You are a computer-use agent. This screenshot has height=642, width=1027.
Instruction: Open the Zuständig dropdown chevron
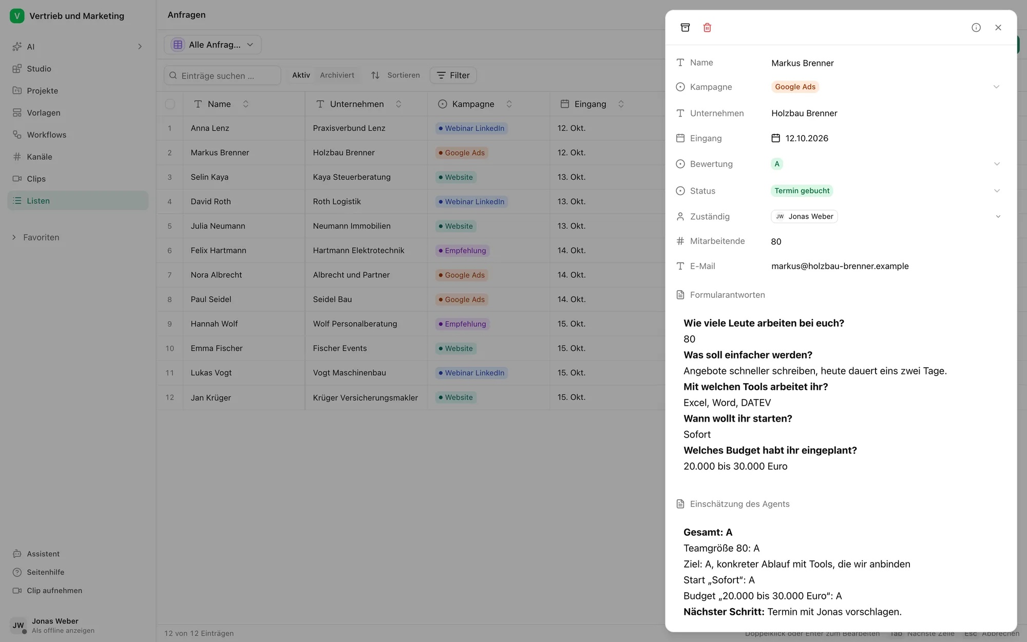998,216
